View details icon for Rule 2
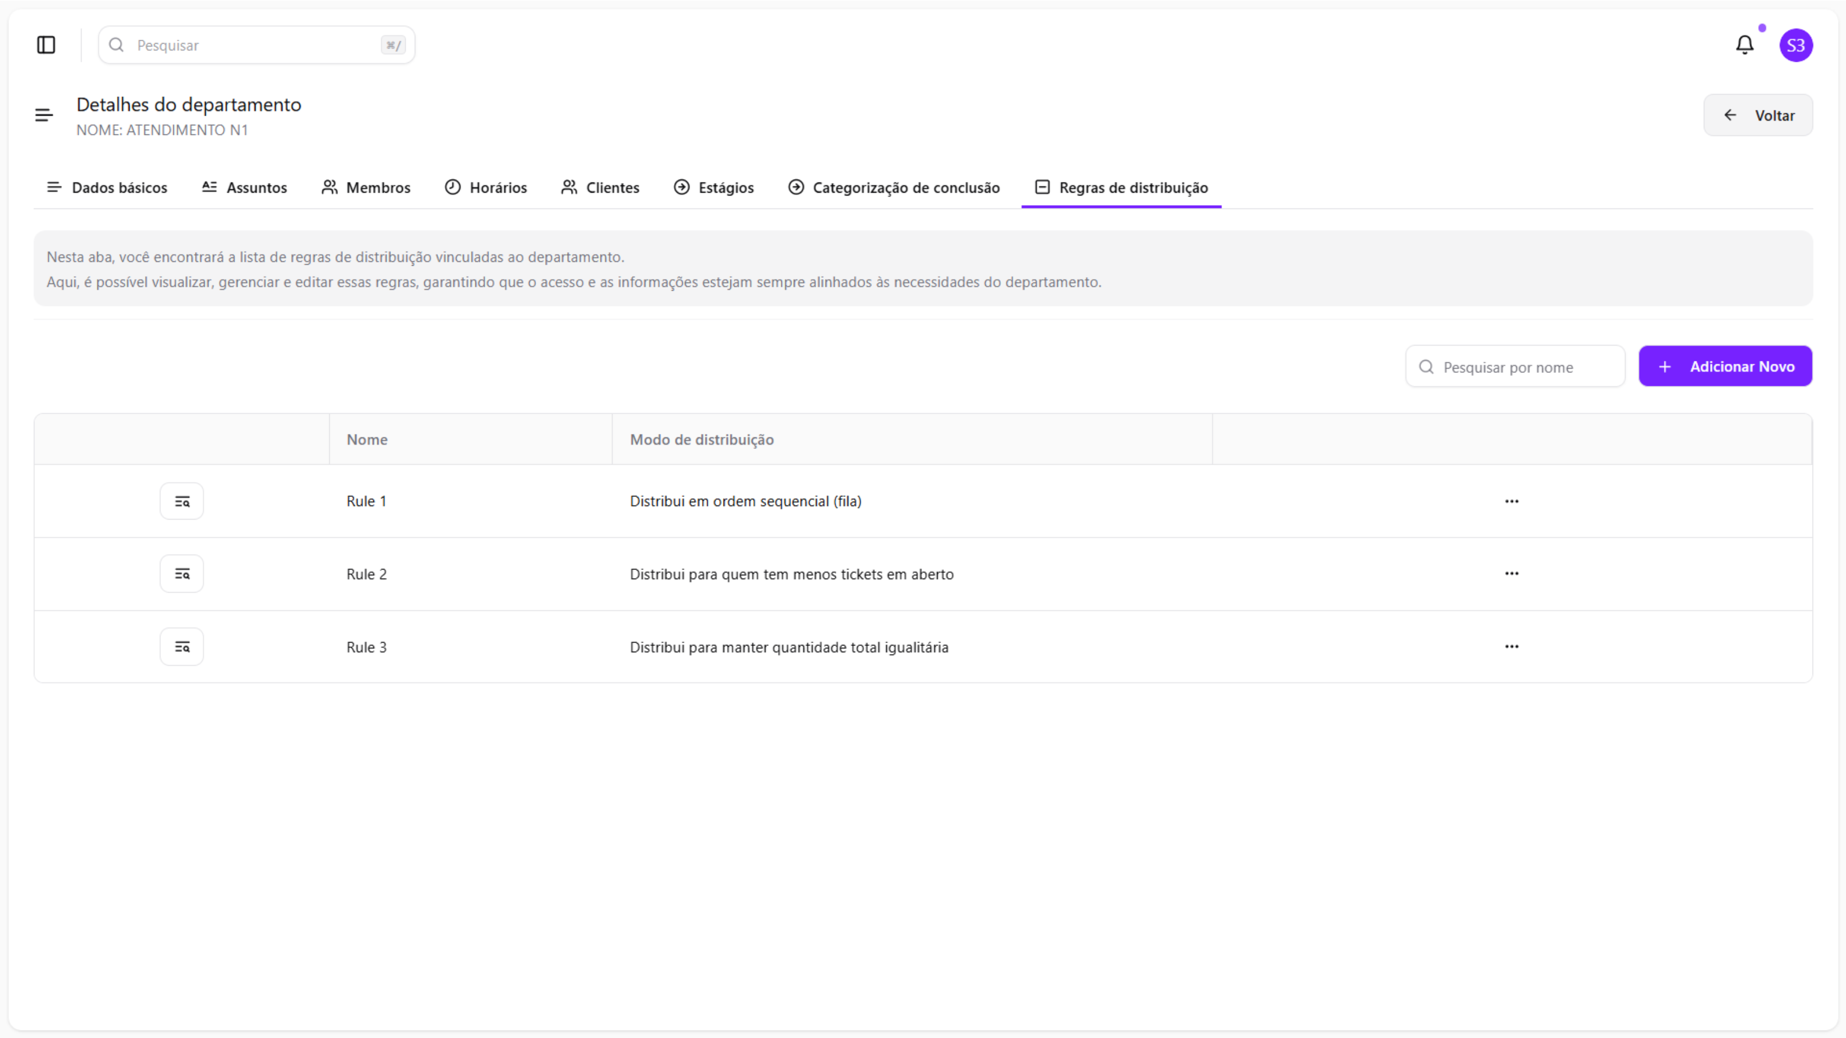 (x=181, y=574)
